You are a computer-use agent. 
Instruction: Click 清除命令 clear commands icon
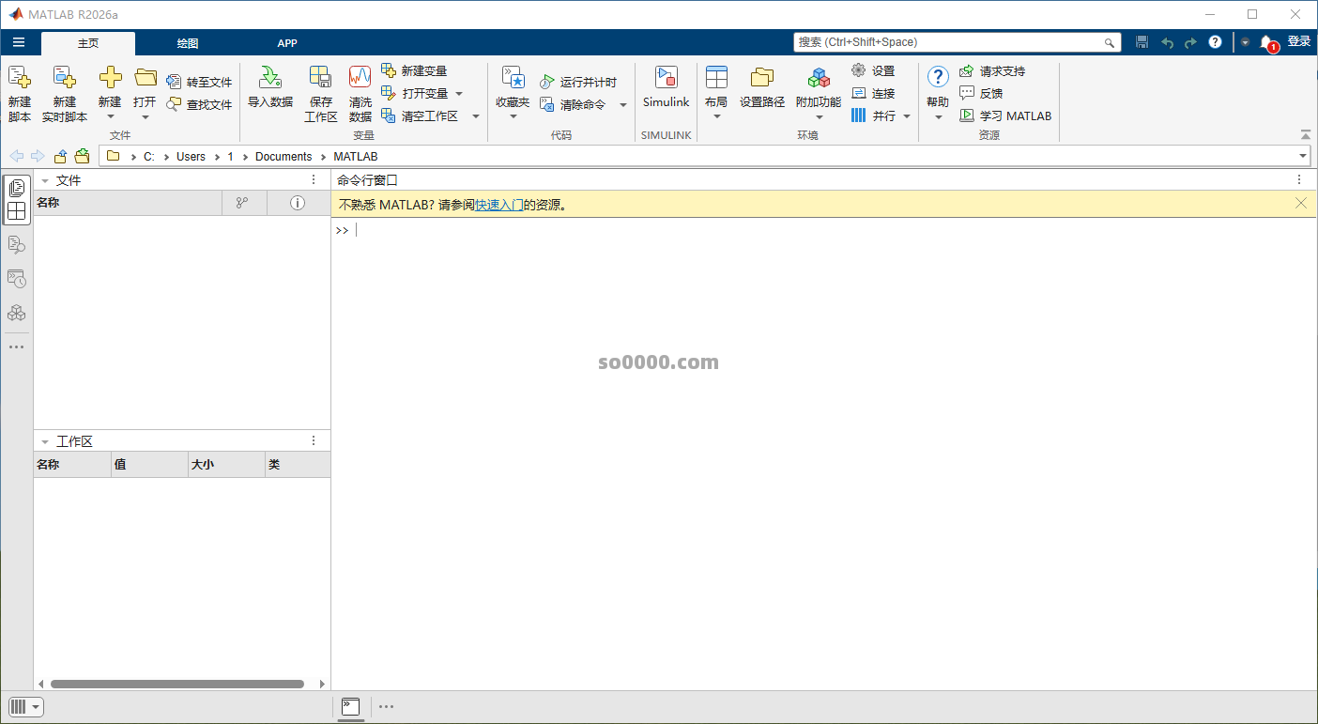[x=547, y=105]
